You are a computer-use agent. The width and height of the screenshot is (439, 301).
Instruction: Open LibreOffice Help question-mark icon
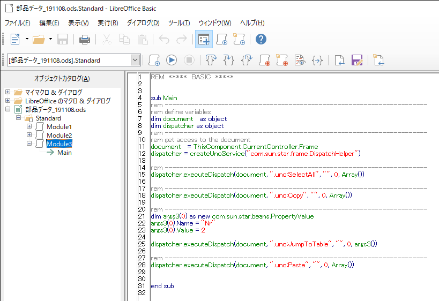pos(261,39)
